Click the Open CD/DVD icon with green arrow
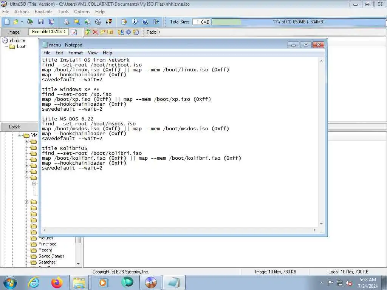 [30, 22]
